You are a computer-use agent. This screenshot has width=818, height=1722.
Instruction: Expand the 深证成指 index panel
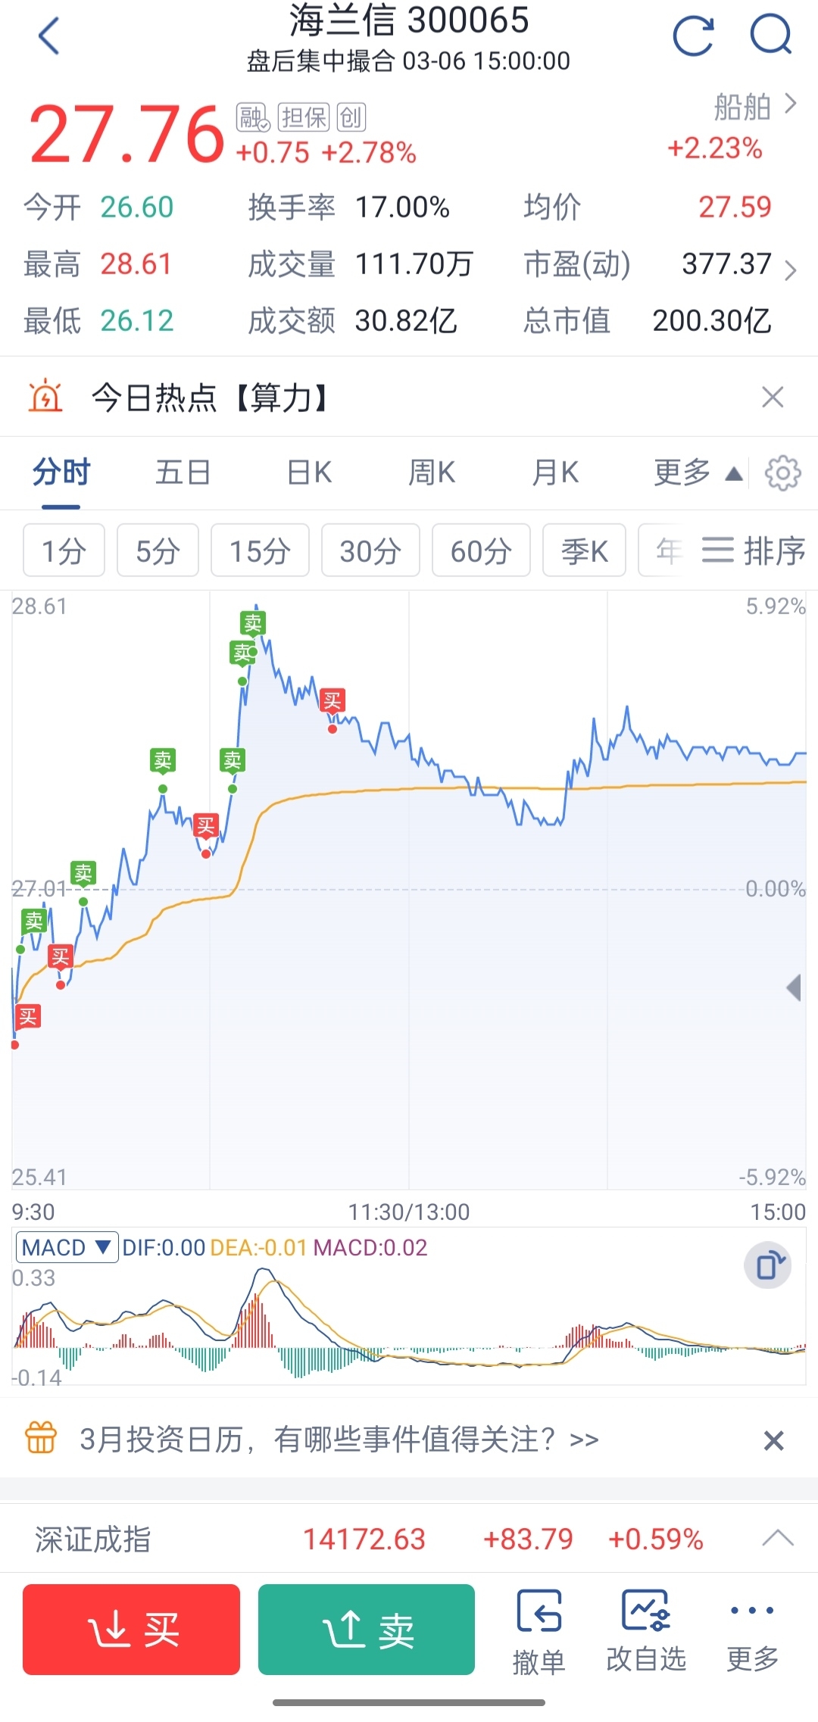click(x=778, y=1538)
